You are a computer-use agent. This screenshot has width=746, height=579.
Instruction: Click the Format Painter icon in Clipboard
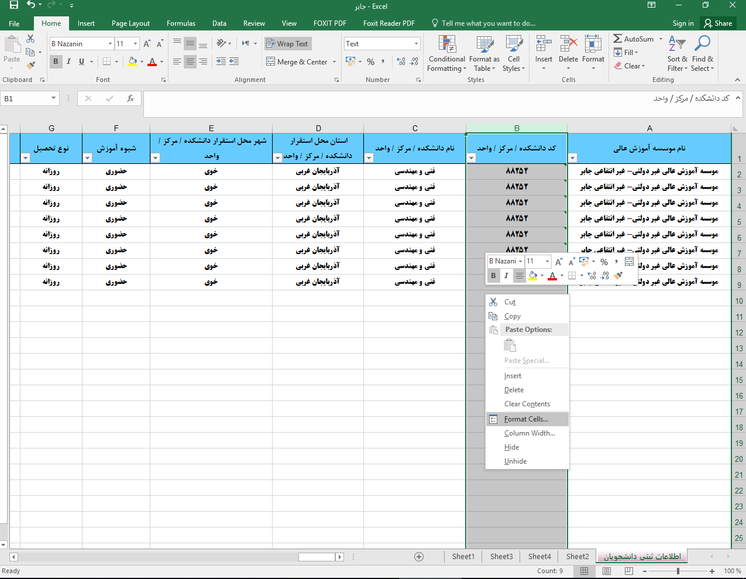(31, 65)
